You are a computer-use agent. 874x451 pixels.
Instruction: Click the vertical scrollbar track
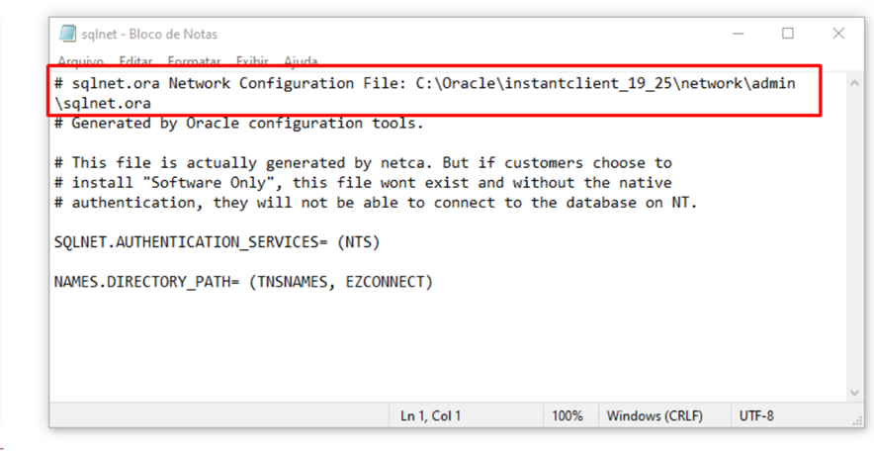coord(854,238)
